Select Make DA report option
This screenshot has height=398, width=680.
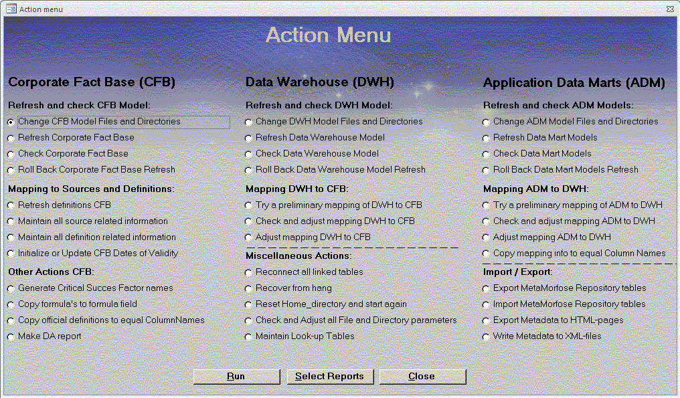pos(11,337)
